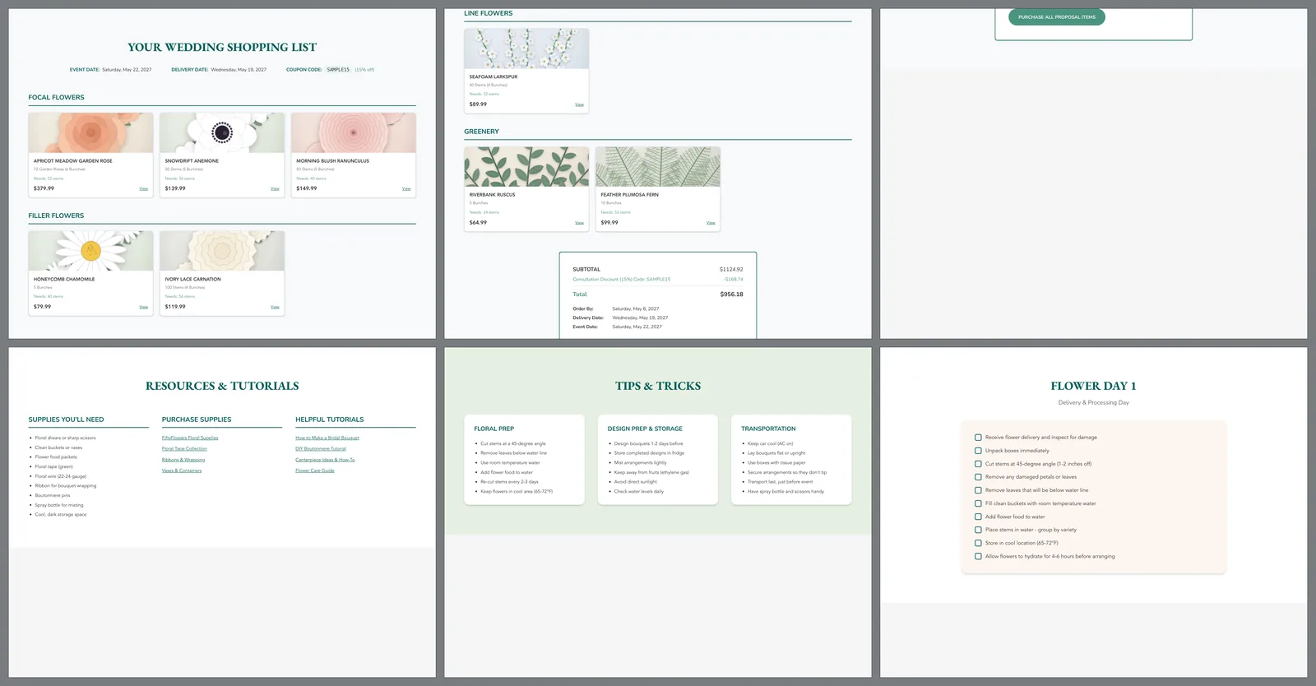The width and height of the screenshot is (1316, 686).
Task: Click the Transportation card title
Action: (x=768, y=429)
